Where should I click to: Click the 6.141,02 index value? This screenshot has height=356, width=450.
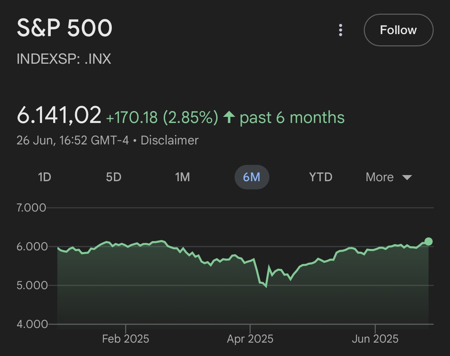(59, 115)
